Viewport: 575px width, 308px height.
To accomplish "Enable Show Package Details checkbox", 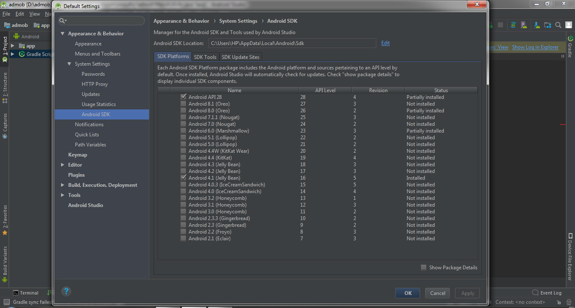I will (423, 267).
